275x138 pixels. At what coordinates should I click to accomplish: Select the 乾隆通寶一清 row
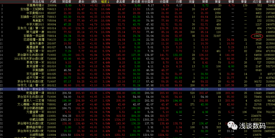point(137,93)
